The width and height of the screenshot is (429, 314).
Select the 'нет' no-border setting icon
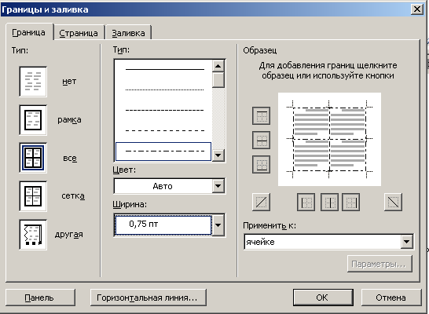click(x=33, y=82)
